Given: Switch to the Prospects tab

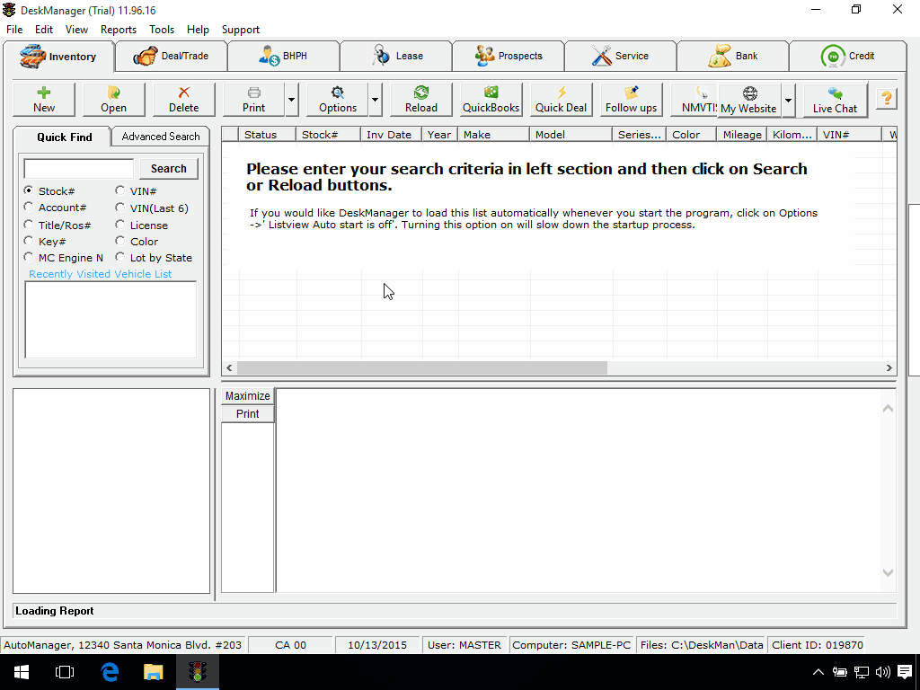Looking at the screenshot, I should [x=509, y=57].
